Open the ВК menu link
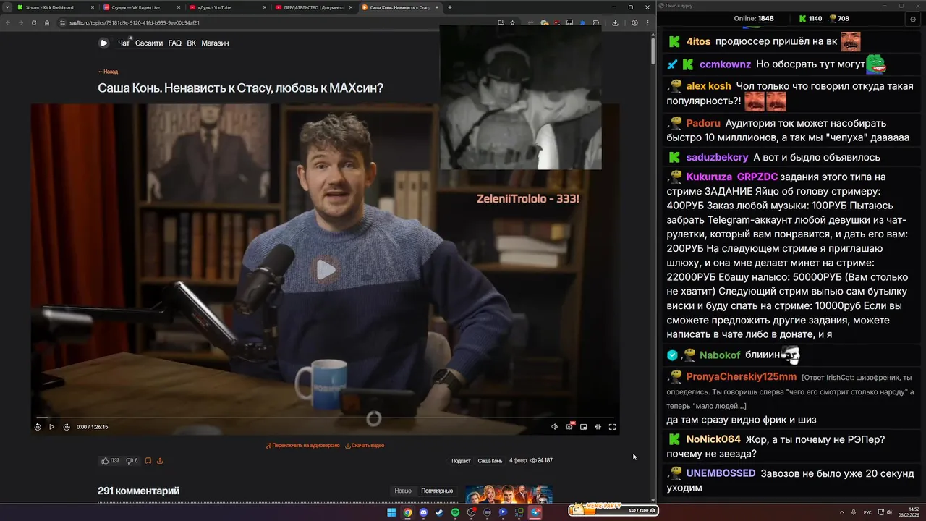The width and height of the screenshot is (926, 521). click(x=192, y=43)
